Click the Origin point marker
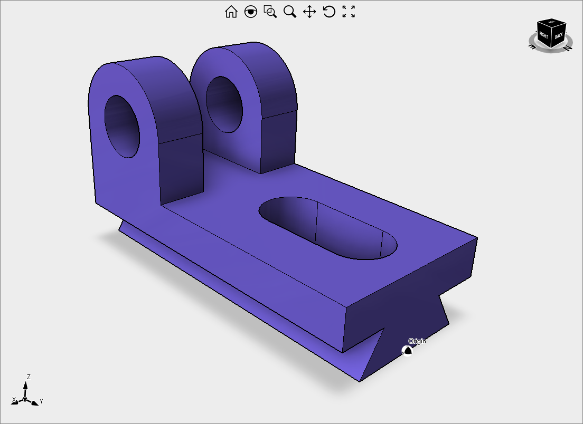Viewport: 583px width, 424px height. [407, 351]
